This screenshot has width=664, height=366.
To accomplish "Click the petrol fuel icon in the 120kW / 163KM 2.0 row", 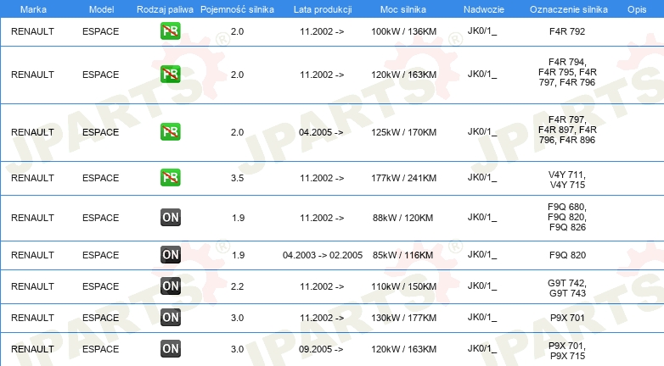I will [x=170, y=74].
